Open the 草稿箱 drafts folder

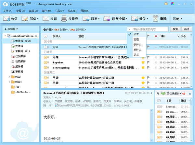[19, 51]
